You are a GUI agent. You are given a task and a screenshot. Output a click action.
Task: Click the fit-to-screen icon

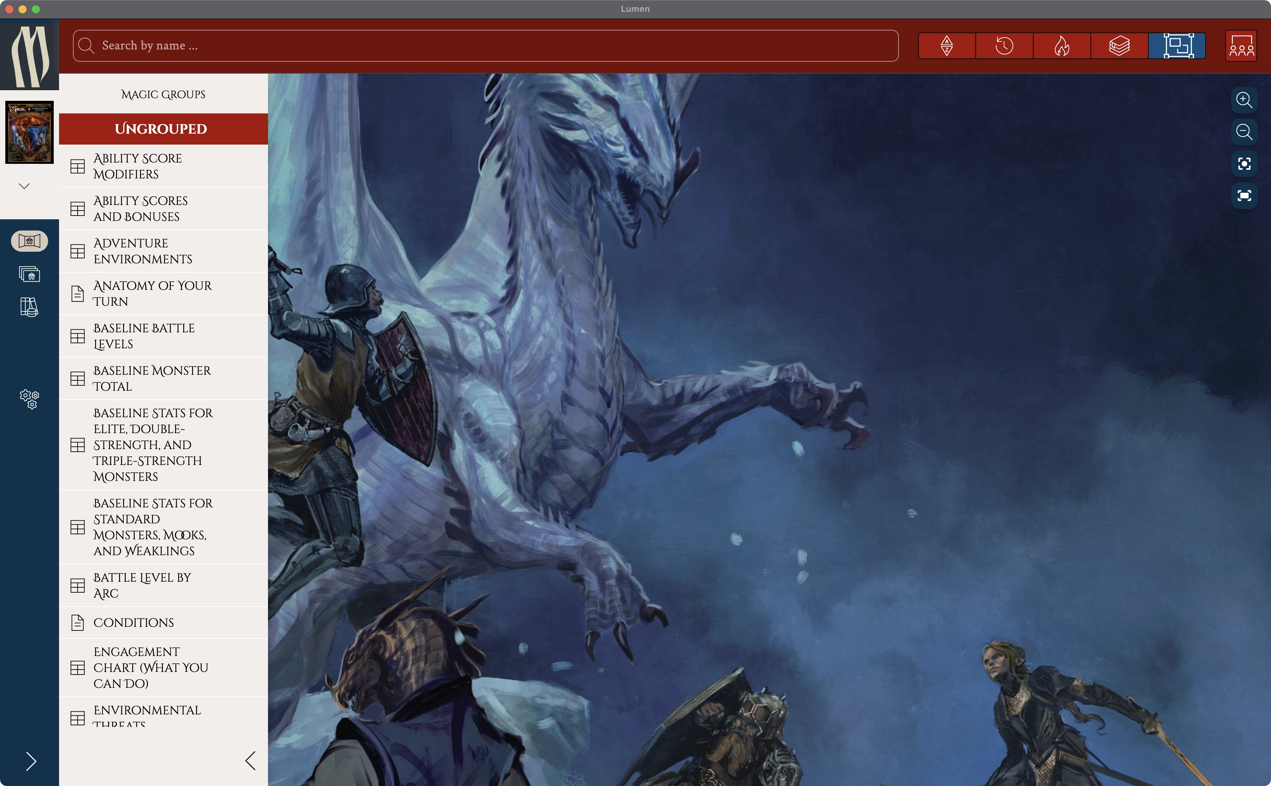[x=1244, y=196]
